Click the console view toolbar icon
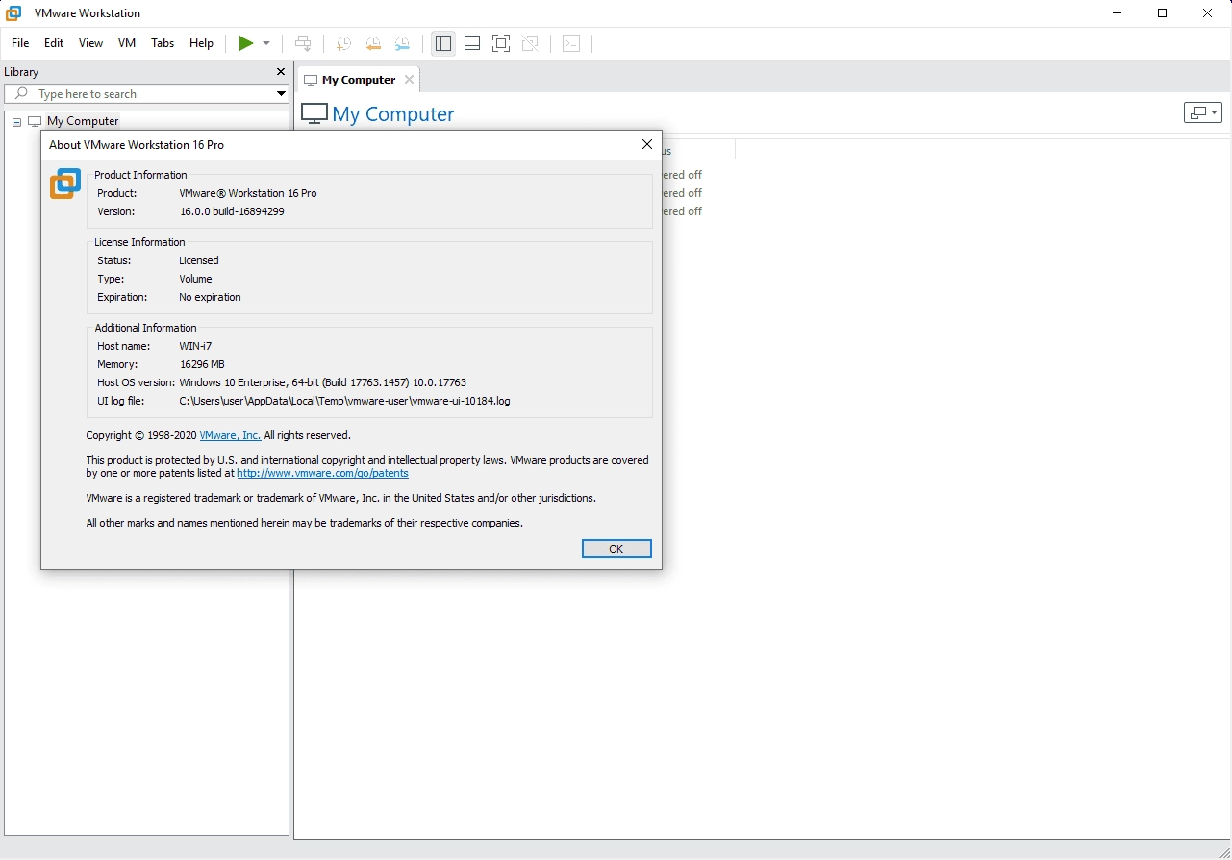The width and height of the screenshot is (1232, 860). coord(571,43)
